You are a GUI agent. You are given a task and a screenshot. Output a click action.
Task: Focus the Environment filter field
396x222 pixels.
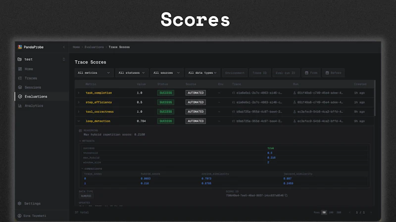pyautogui.click(x=235, y=73)
